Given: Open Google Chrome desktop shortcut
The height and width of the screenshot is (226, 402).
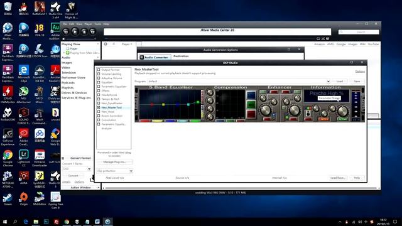Looking at the screenshot, I should 8,158.
